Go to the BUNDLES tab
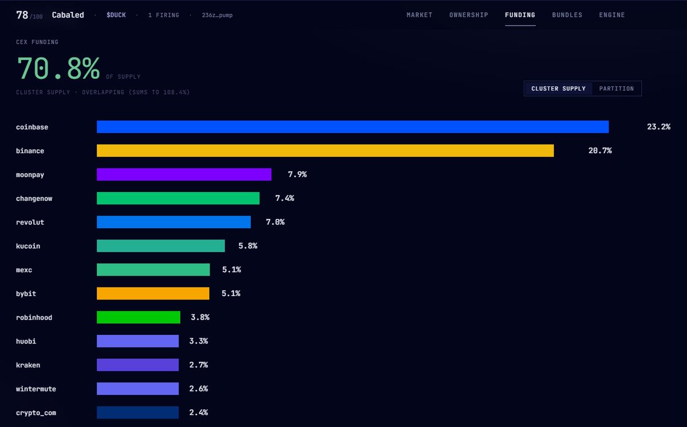The width and height of the screenshot is (687, 427). pyautogui.click(x=567, y=15)
